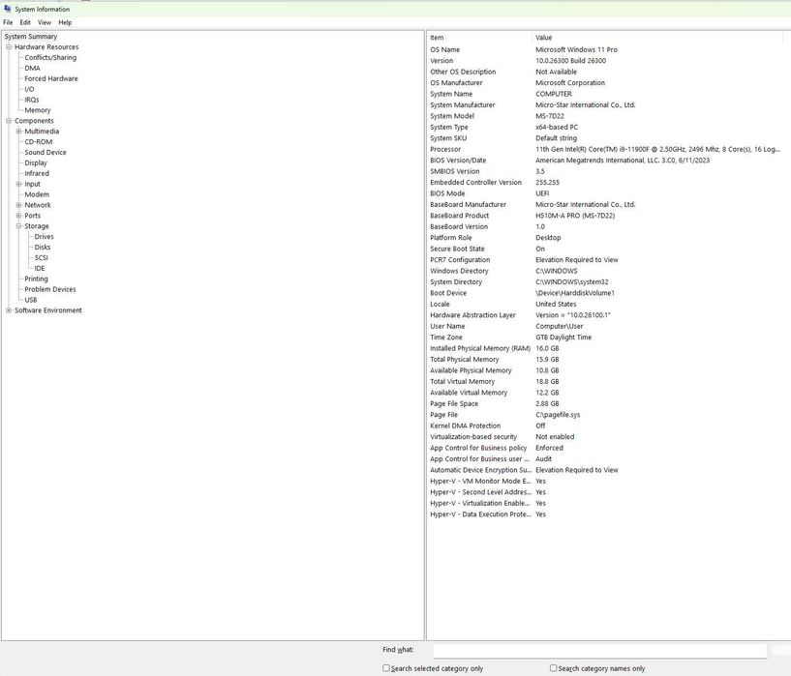Select Forced Hardware in the tree
Image resolution: width=791 pixels, height=676 pixels.
pyautogui.click(x=51, y=78)
